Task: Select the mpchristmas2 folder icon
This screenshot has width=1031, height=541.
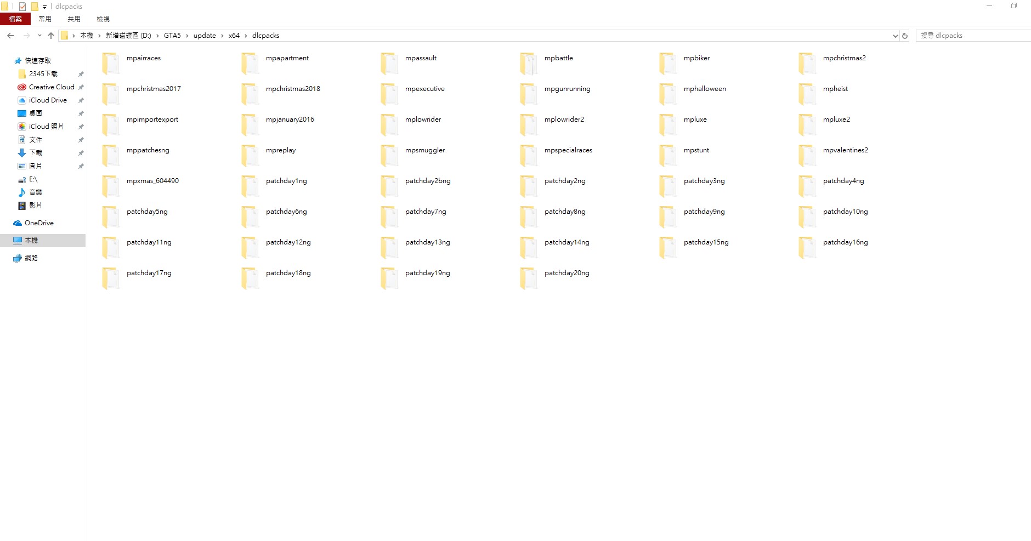Action: pyautogui.click(x=807, y=64)
